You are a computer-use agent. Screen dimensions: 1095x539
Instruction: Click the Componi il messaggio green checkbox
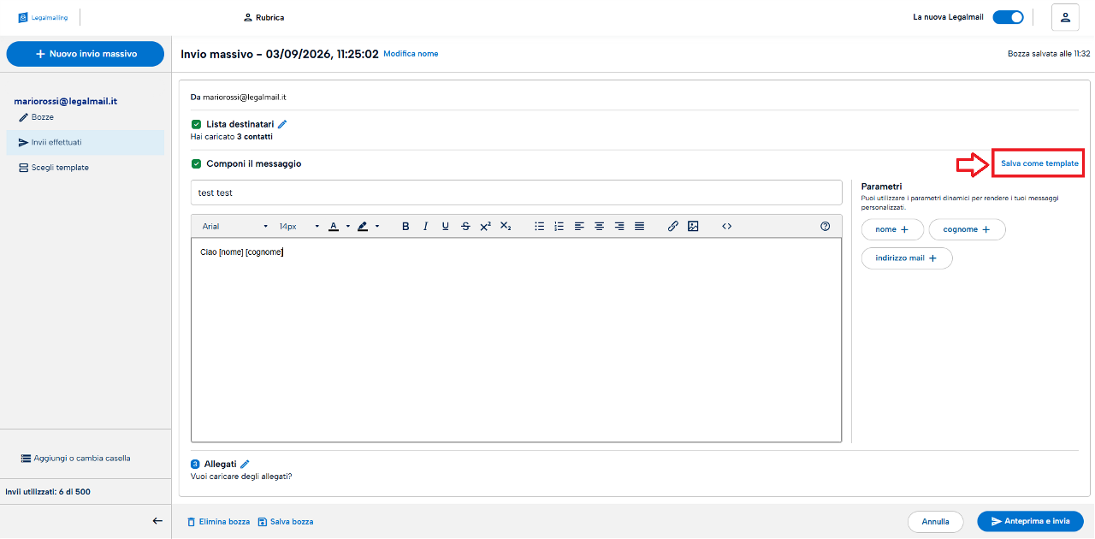[x=196, y=163]
